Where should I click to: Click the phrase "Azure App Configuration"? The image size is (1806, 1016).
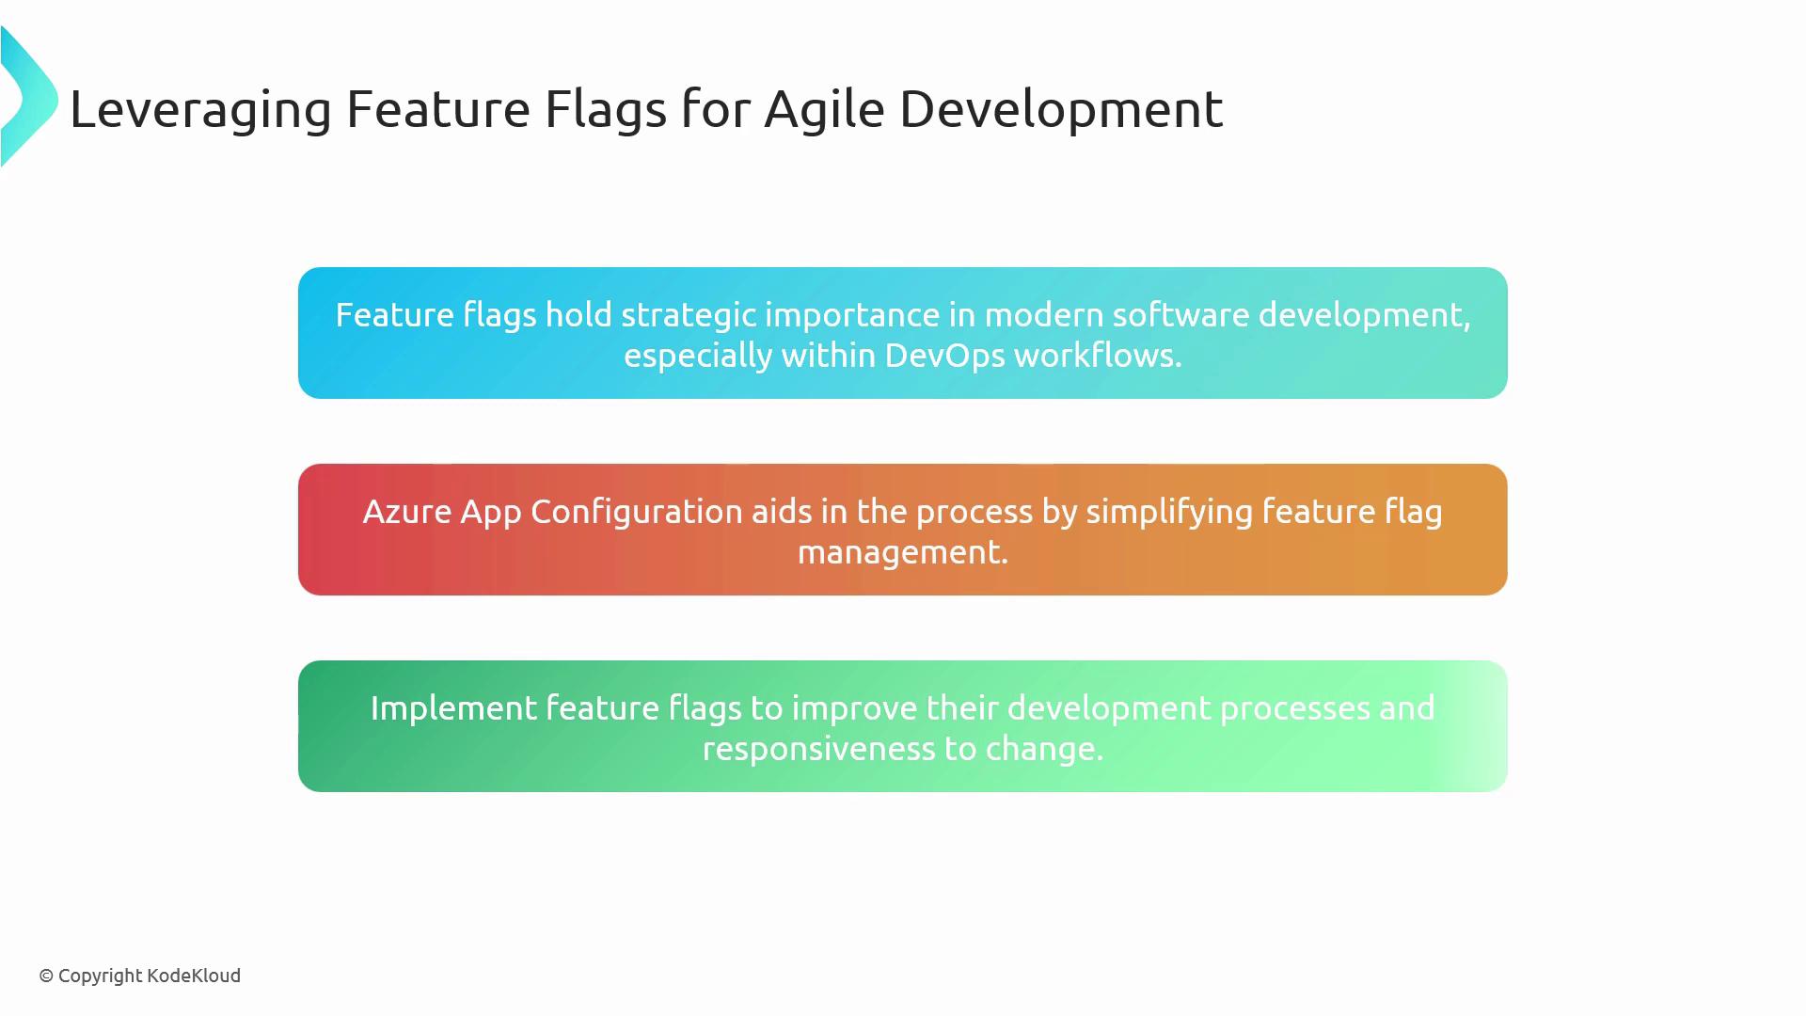pyautogui.click(x=552, y=512)
